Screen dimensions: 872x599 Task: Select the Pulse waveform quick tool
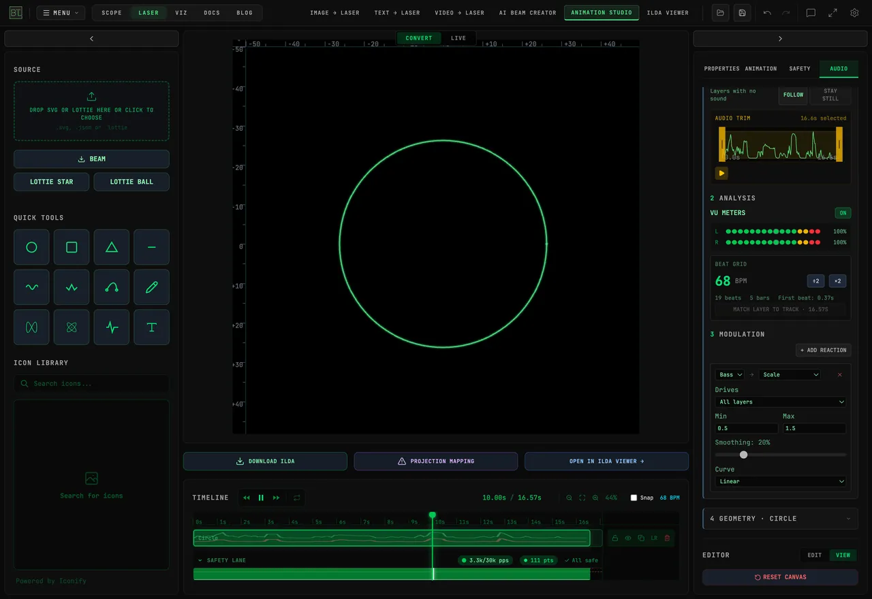click(x=112, y=327)
